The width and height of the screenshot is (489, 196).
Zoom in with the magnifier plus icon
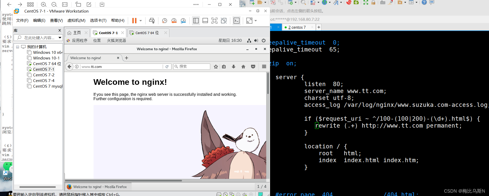pos(44,4)
